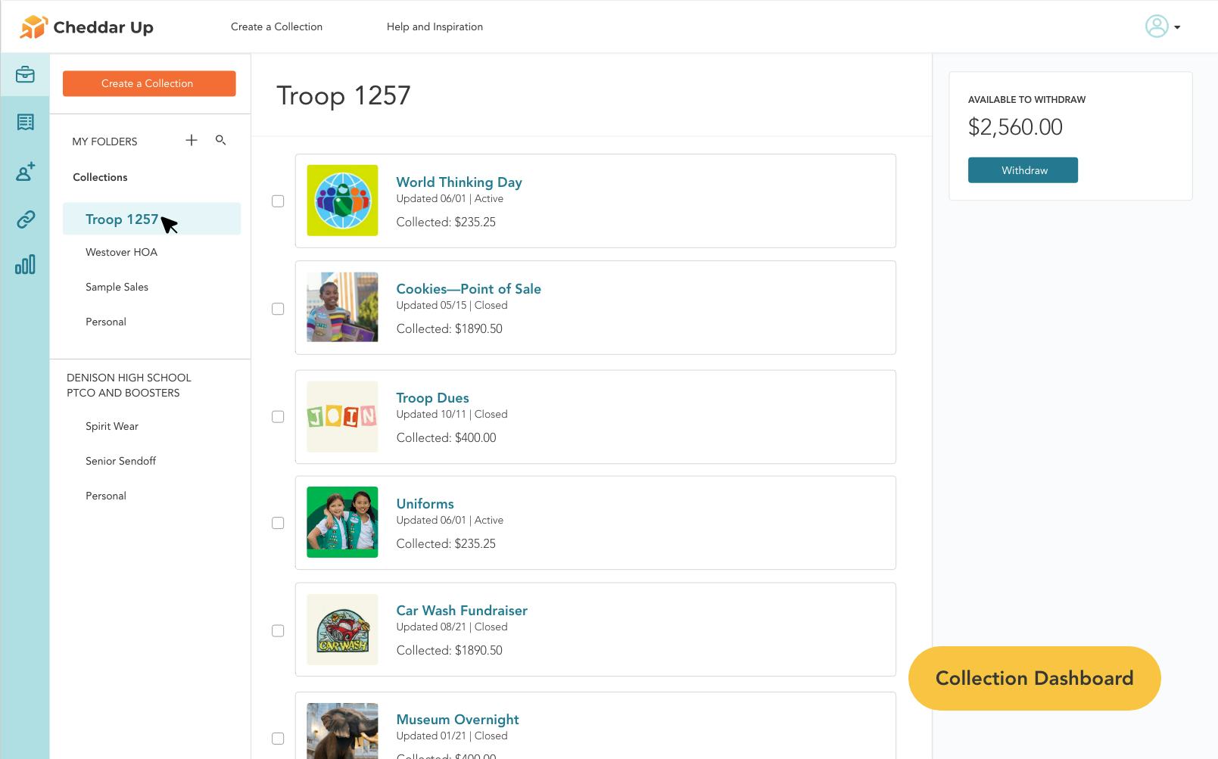Select the Uniforms collection checkbox

pos(278,523)
